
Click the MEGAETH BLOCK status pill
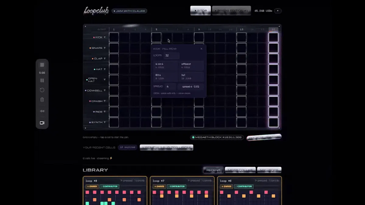(217, 137)
